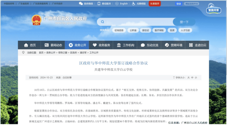Click the 潘志军 breadcrumb link
227x125 pixels.
coord(83,53)
